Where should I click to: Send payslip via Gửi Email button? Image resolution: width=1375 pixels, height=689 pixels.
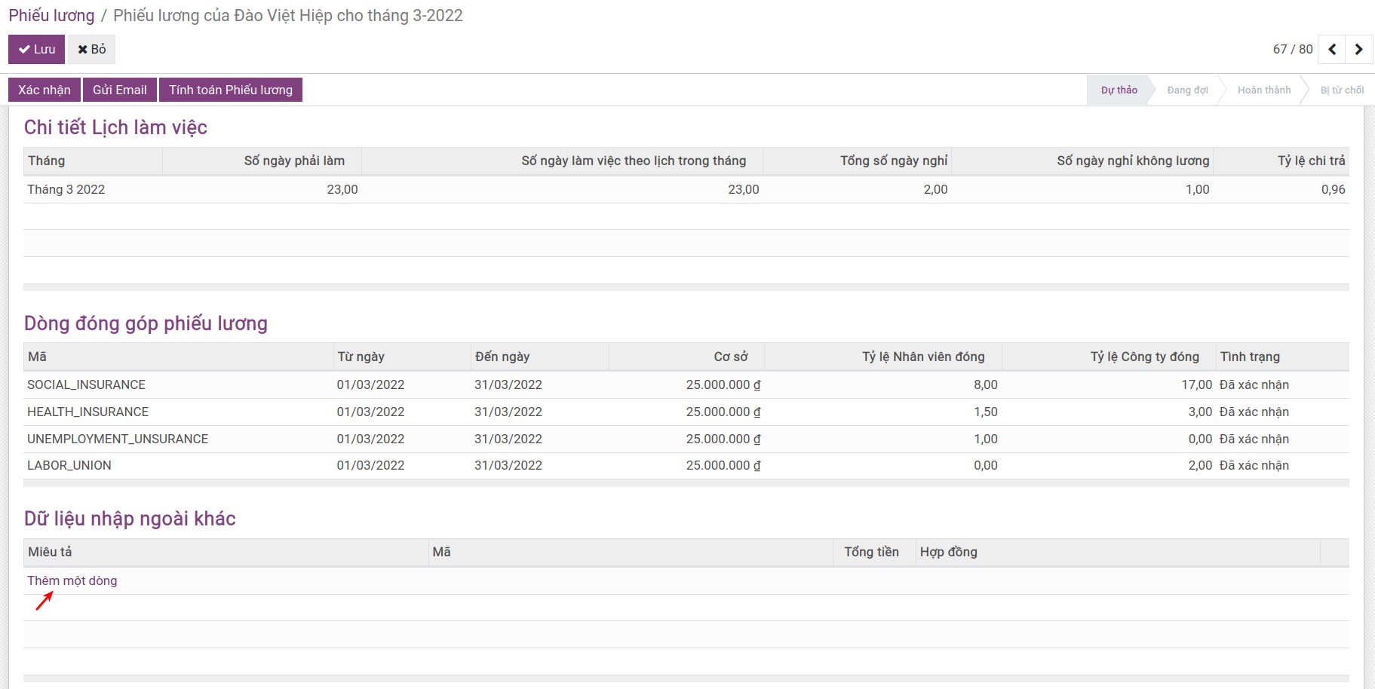[120, 90]
